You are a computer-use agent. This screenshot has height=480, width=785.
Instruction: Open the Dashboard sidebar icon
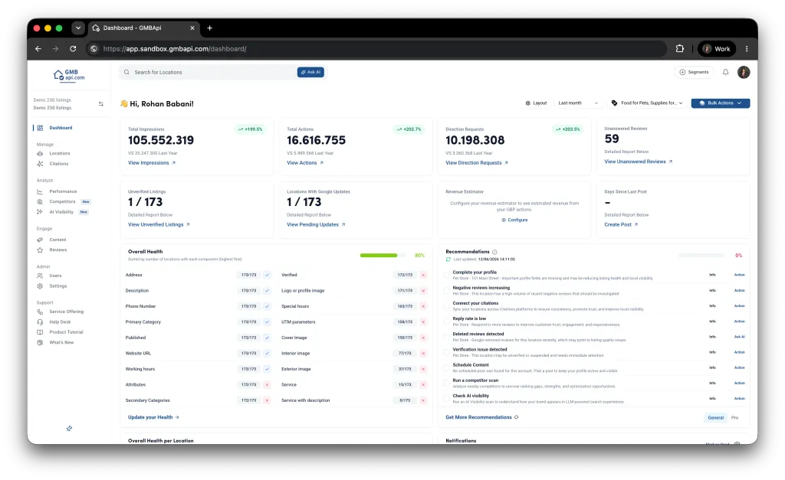point(40,128)
